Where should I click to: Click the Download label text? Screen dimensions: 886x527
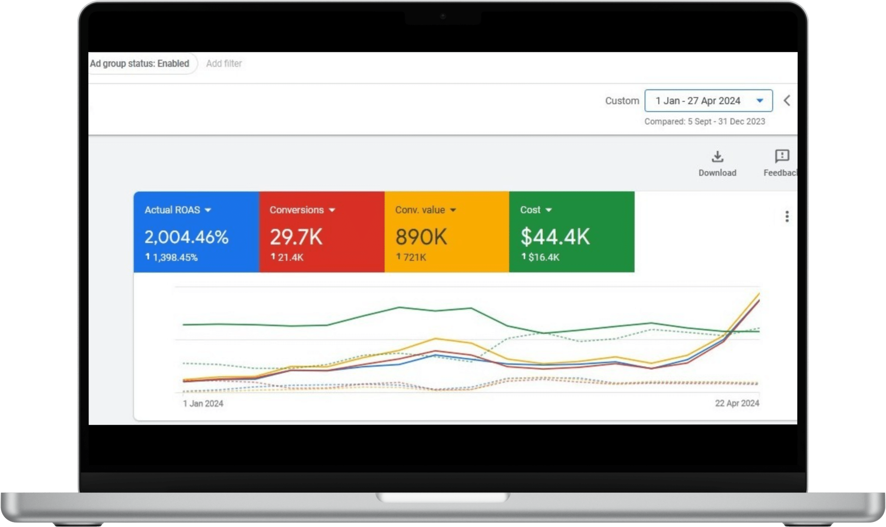[x=717, y=173]
